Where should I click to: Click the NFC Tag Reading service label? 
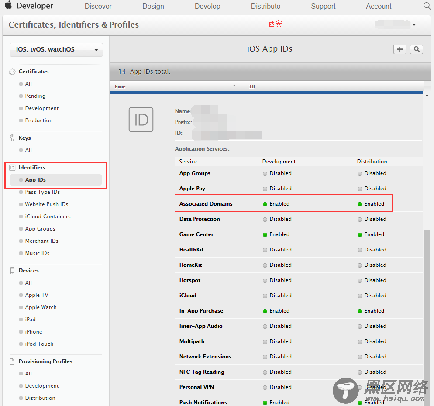(x=202, y=372)
